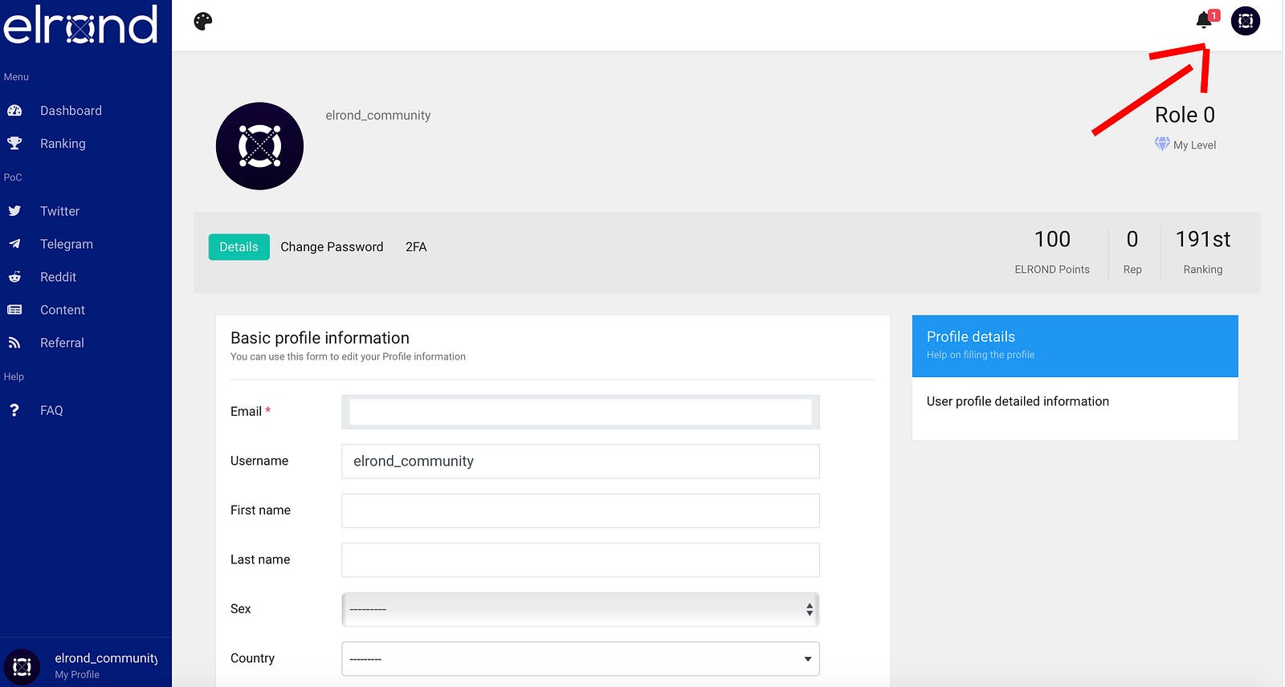Open the Telegram PoC section

(x=67, y=244)
